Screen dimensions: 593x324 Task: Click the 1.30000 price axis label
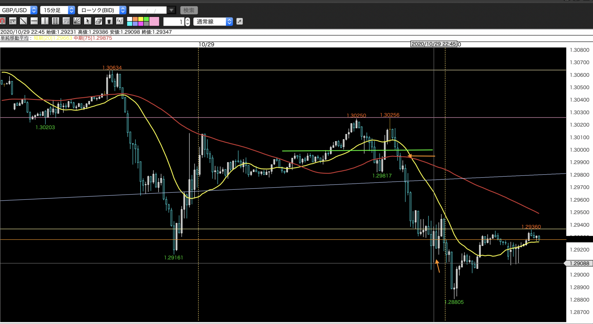579,150
